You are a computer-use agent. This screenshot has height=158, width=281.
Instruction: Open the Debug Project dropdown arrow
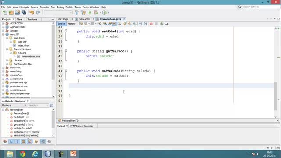(x=100, y=13)
